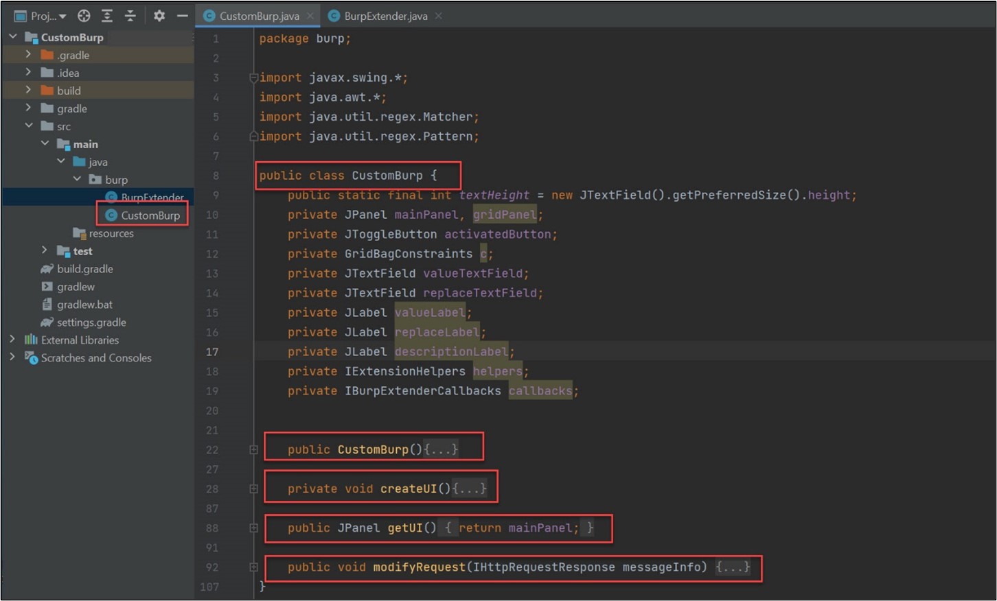Open settings.gradle in project tree
Image resolution: width=997 pixels, height=601 pixels.
tap(91, 322)
